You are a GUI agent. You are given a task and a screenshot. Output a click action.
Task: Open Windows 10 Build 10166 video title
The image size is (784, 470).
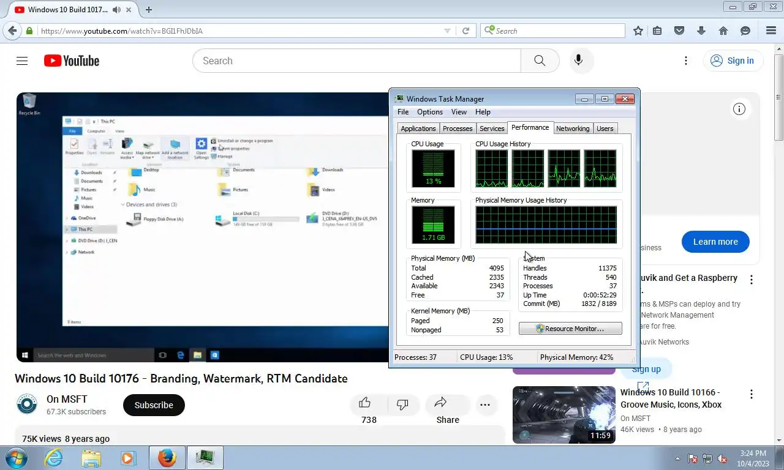(671, 398)
